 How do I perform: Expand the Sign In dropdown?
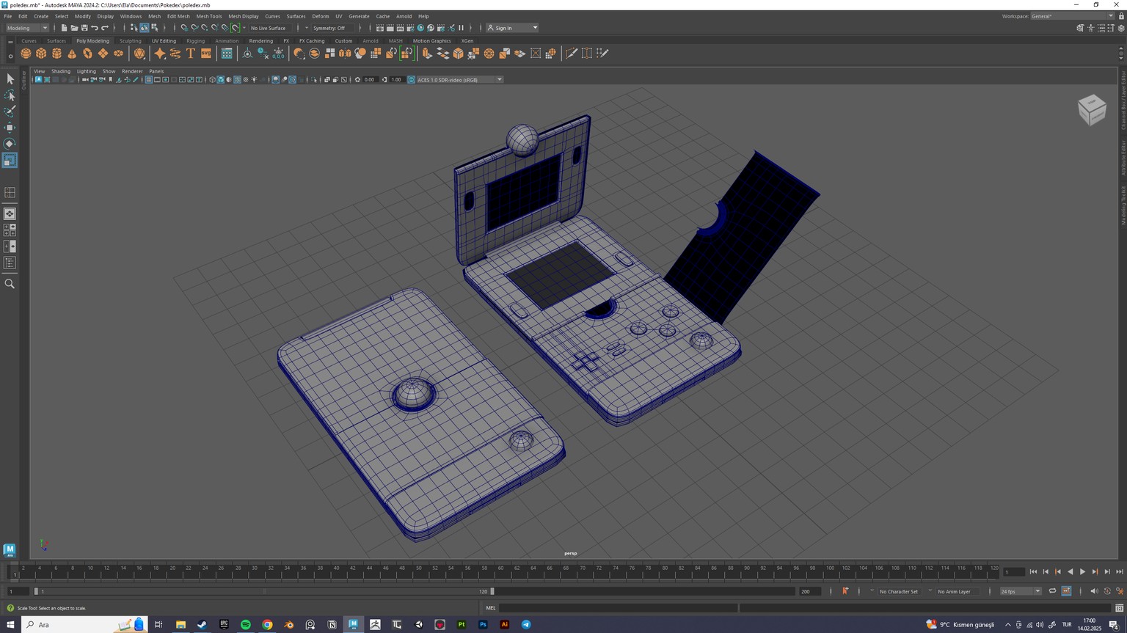pyautogui.click(x=512, y=28)
